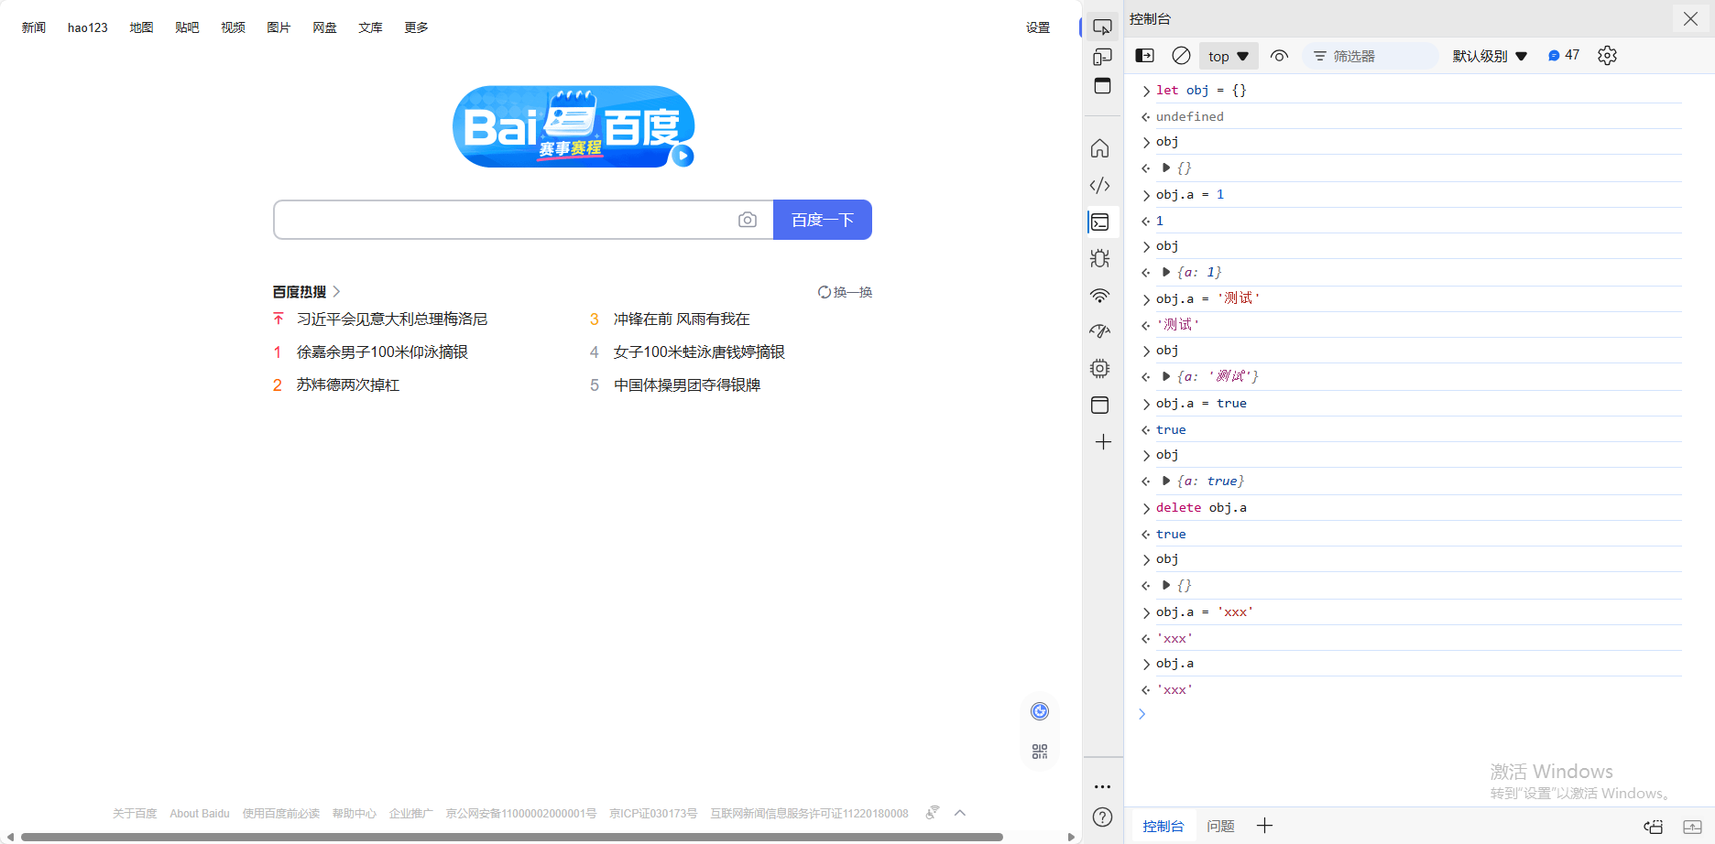
Task: Click the About Baidu footer link
Action: tap(200, 814)
